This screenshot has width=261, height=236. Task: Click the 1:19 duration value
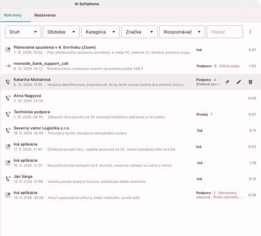(253, 163)
